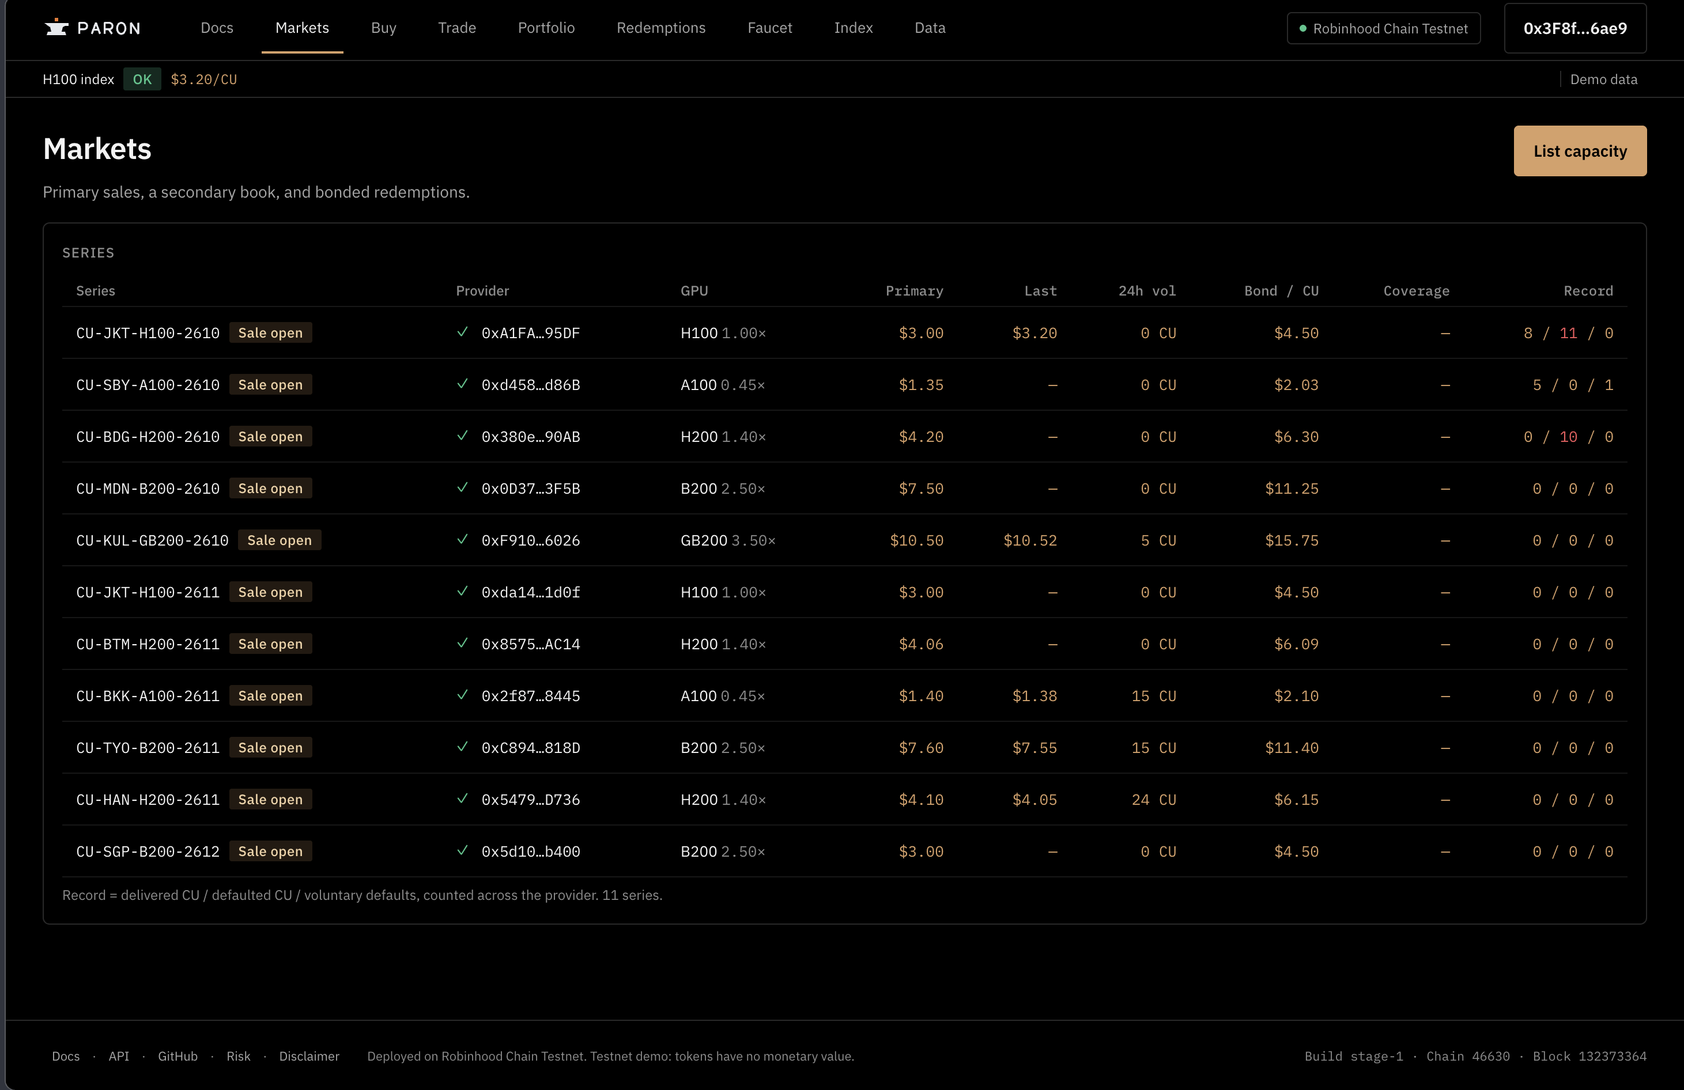Image resolution: width=1684 pixels, height=1090 pixels.
Task: Go to the Trade tab
Action: tap(456, 28)
